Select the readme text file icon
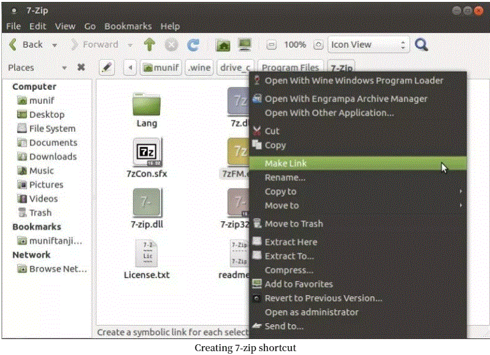The height and width of the screenshot is (355, 490). tap(239, 253)
